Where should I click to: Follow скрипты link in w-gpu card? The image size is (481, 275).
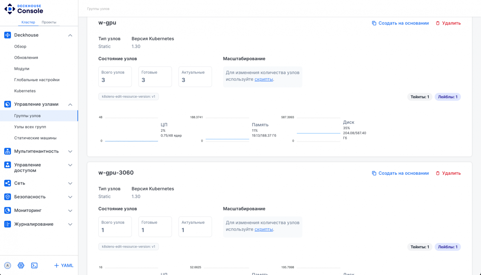(x=264, y=79)
